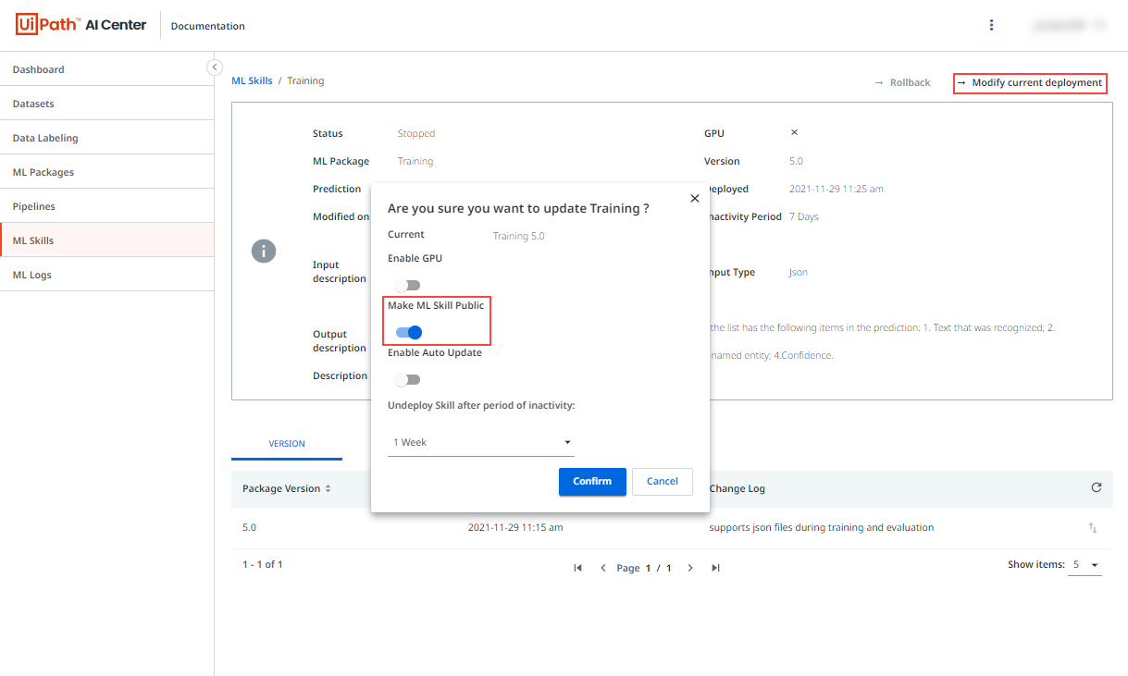Viewport: 1128px width, 676px height.
Task: Open Datasets in the sidebar
Action: click(107, 104)
